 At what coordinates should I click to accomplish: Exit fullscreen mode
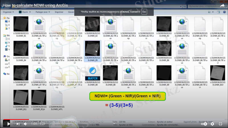220,124
